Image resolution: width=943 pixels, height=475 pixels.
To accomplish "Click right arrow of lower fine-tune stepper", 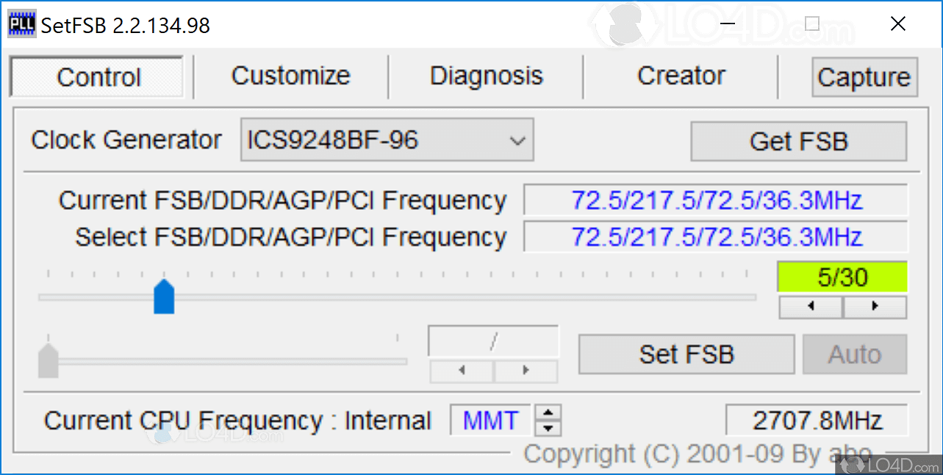I will 526,371.
